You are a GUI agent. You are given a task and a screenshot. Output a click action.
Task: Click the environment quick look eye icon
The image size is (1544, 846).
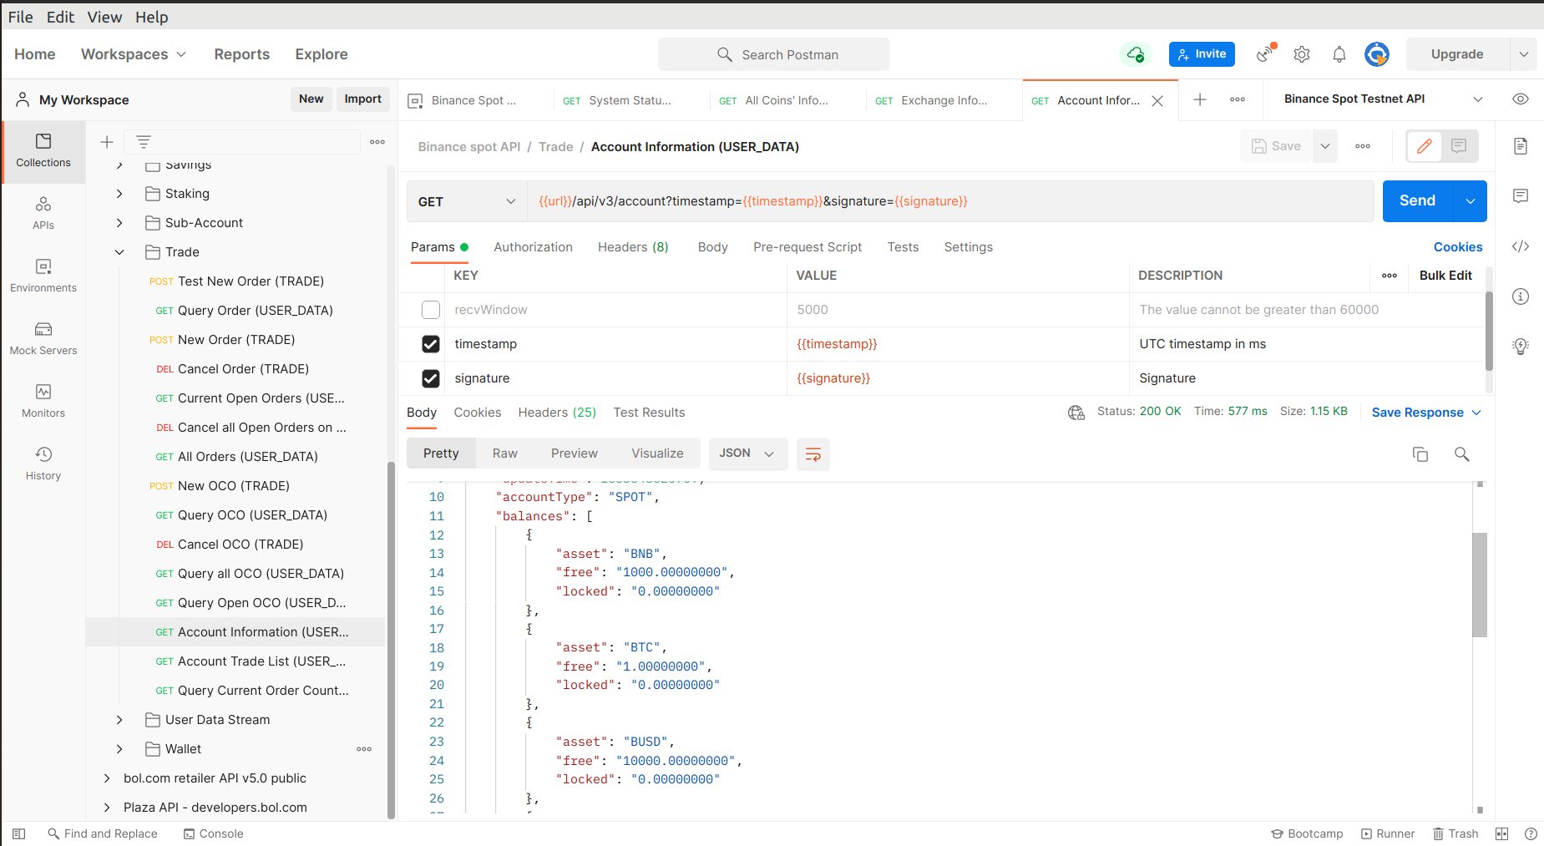(x=1521, y=99)
